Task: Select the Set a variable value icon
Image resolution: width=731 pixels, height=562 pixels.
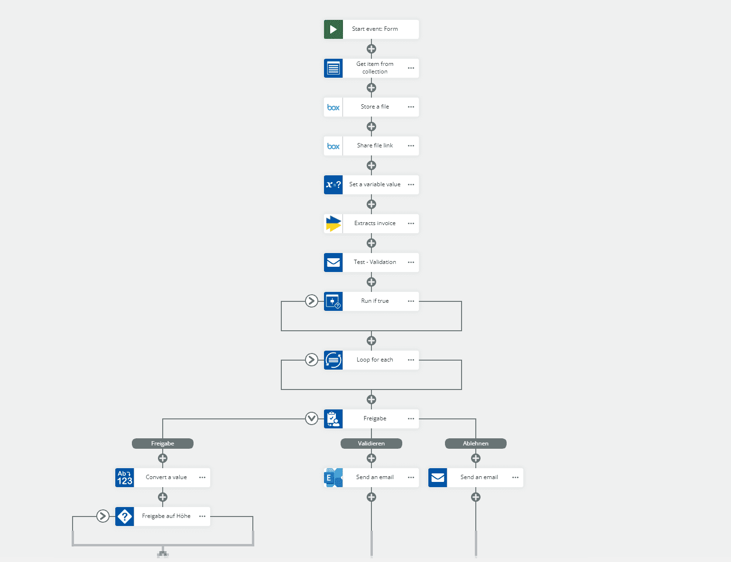Action: [x=333, y=185]
